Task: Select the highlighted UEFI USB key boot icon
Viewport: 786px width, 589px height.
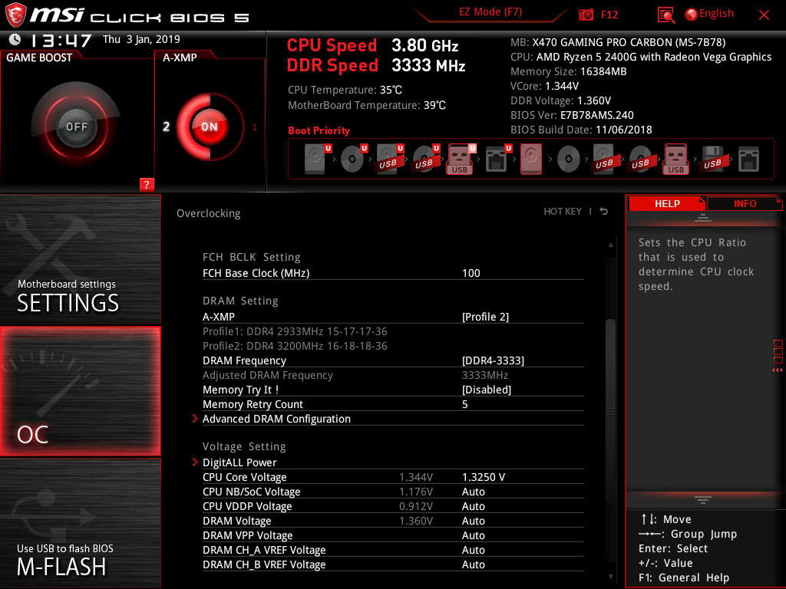Action: click(x=461, y=159)
